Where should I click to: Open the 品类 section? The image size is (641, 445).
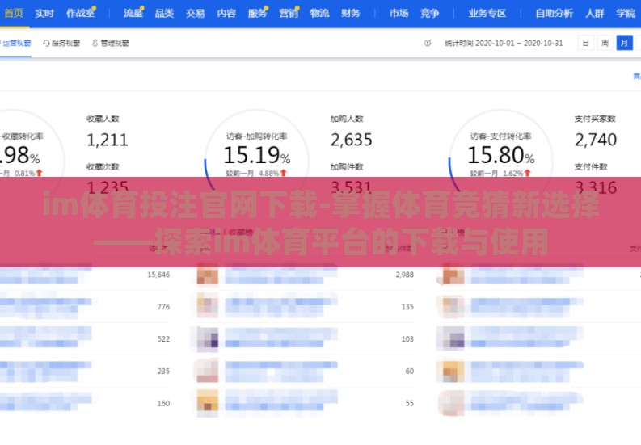(x=164, y=13)
